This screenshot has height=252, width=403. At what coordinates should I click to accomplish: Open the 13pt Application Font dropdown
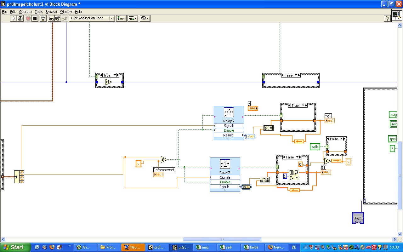[x=92, y=18]
